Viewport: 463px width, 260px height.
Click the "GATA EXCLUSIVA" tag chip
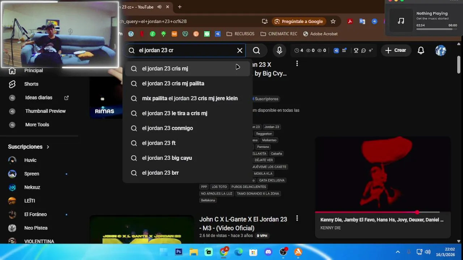pos(272,180)
